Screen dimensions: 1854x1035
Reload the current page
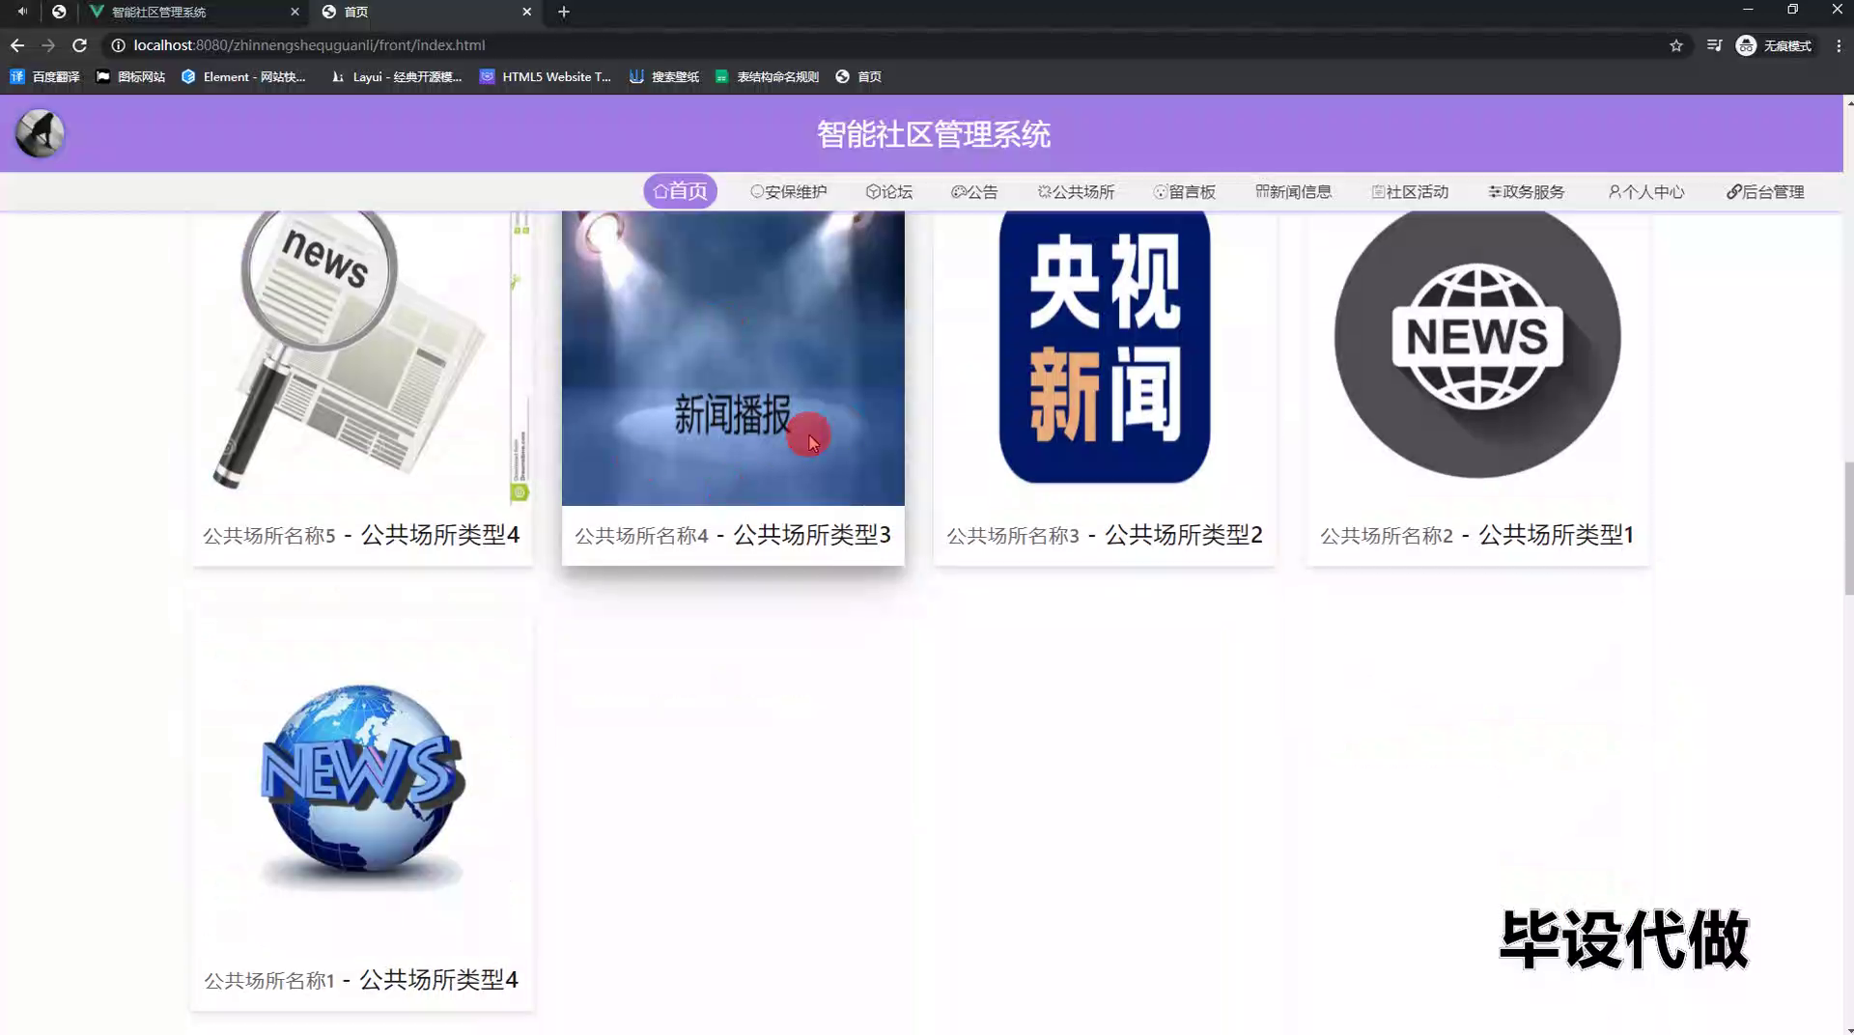click(x=80, y=45)
